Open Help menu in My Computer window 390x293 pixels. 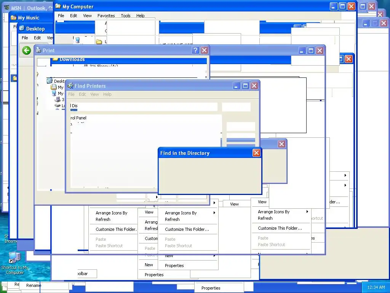click(x=140, y=15)
